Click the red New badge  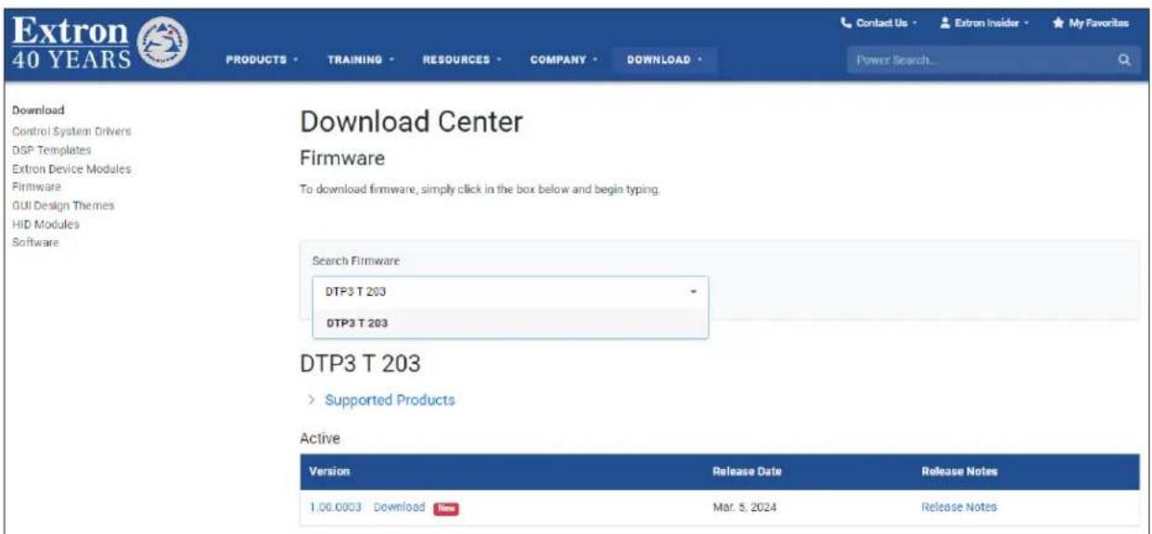point(445,507)
